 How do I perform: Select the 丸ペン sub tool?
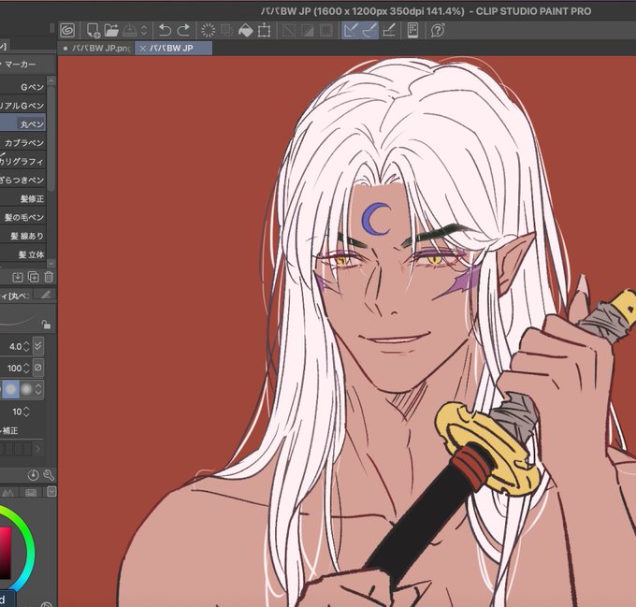point(22,124)
